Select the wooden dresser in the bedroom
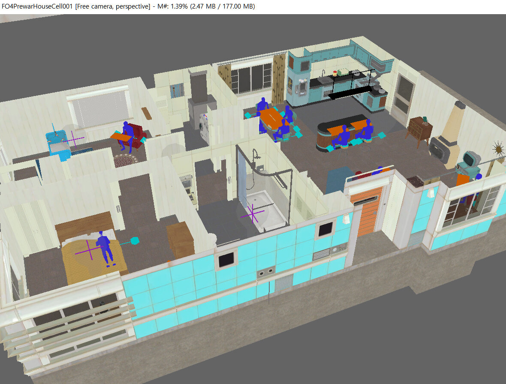 [x=180, y=240]
